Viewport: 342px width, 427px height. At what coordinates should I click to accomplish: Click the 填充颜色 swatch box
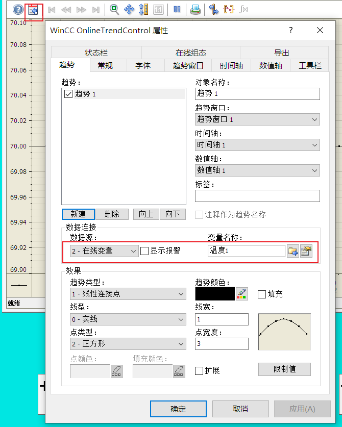[153, 371]
